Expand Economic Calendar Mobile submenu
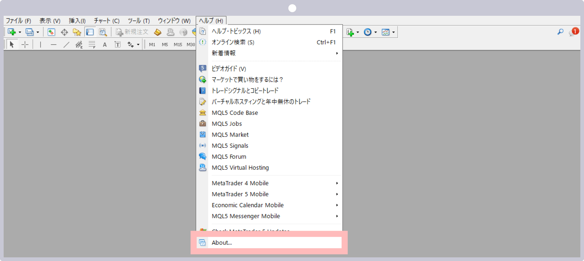The height and width of the screenshot is (261, 584). click(269, 205)
